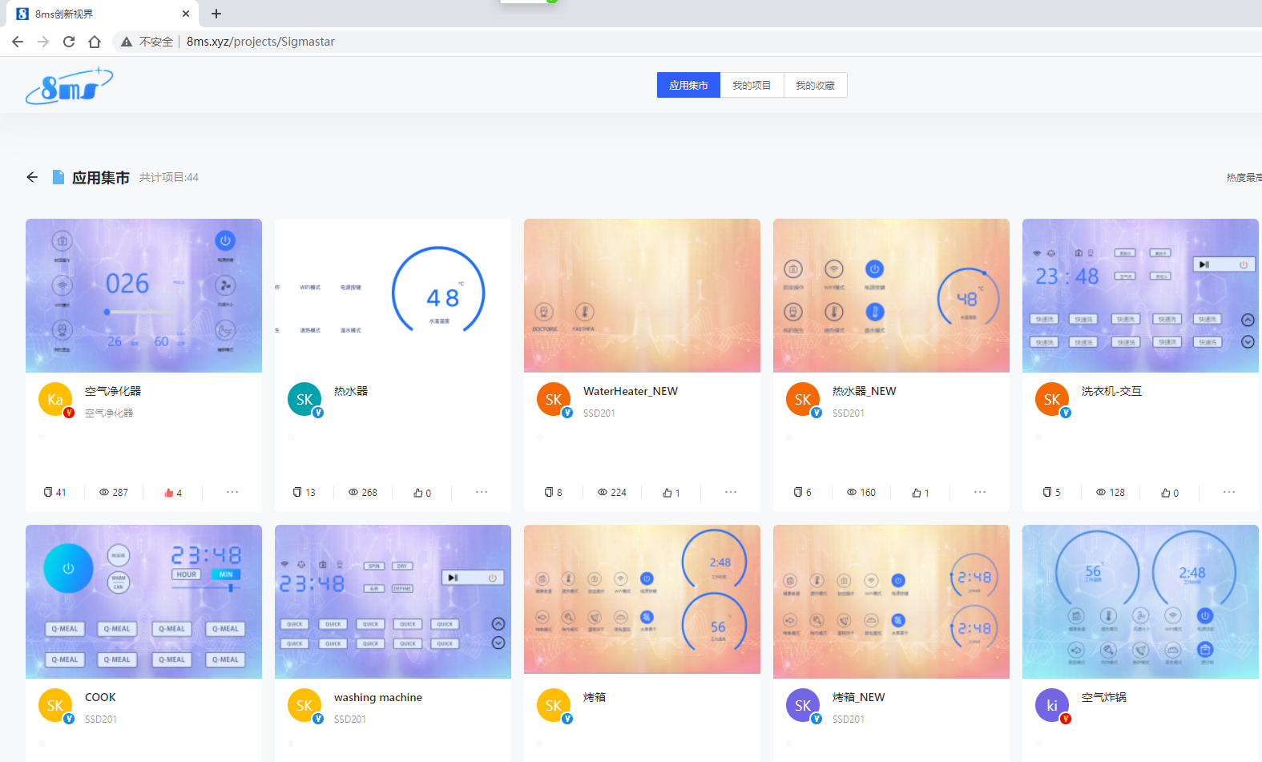Switch to the 我的收藏 tab
Image resolution: width=1262 pixels, height=762 pixels.
(815, 85)
